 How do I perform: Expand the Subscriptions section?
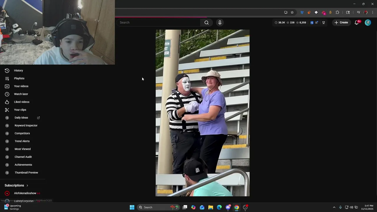[16, 185]
